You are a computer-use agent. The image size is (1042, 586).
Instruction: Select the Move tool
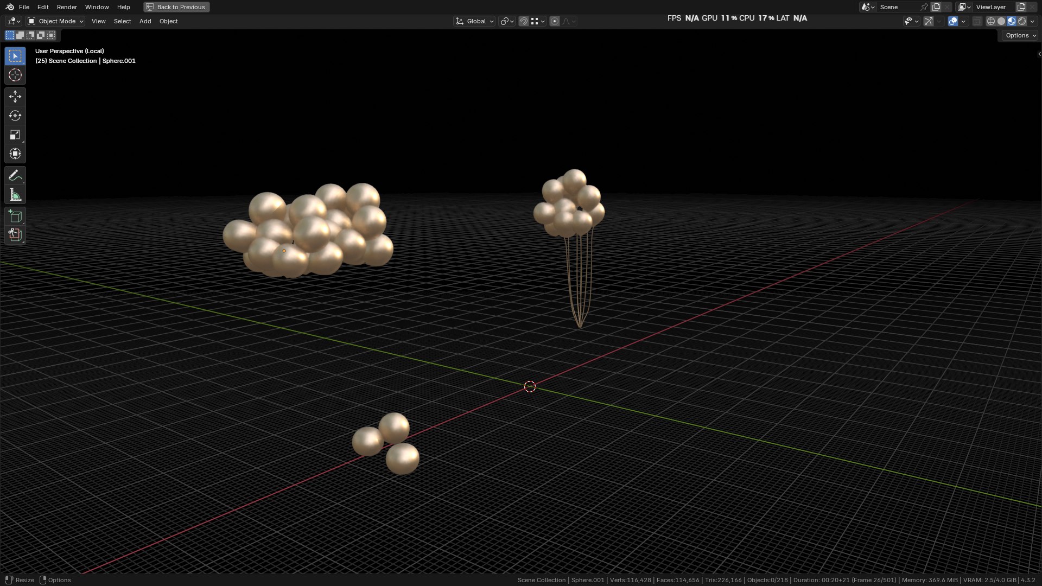tap(15, 97)
